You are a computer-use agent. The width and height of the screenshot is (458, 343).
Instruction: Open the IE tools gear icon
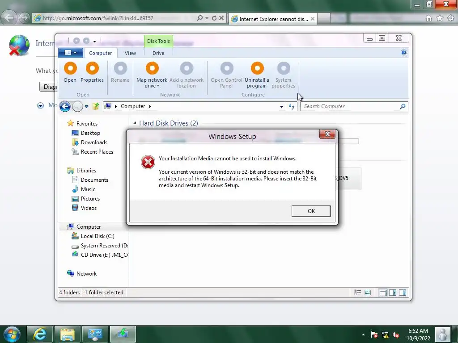pyautogui.click(x=451, y=18)
